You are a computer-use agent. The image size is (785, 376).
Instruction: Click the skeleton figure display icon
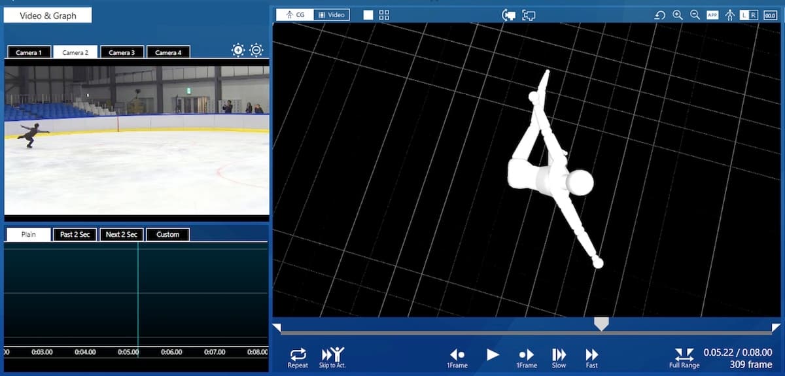730,15
